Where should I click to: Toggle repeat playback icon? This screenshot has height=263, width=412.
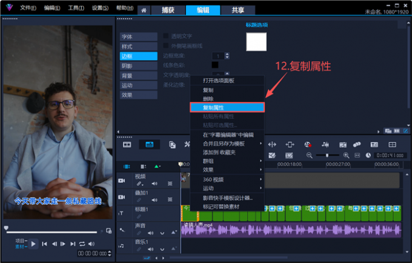pyautogui.click(x=82, y=244)
